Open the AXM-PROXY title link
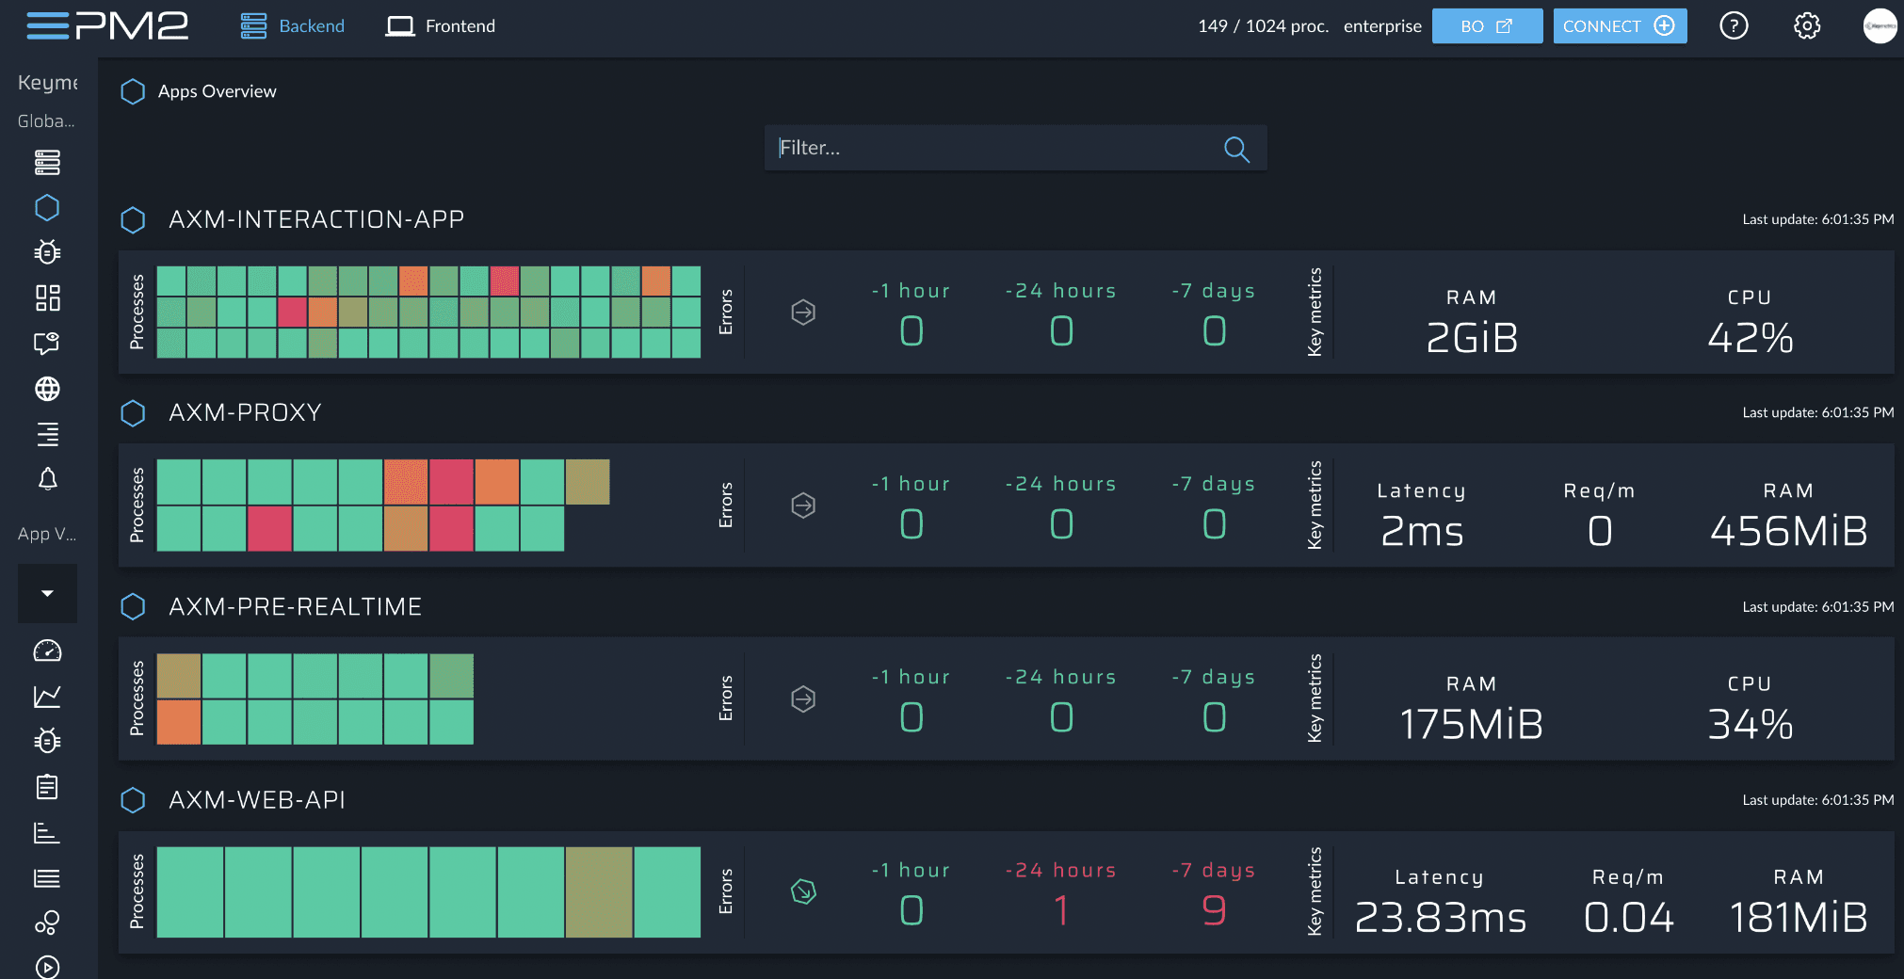 tap(245, 412)
